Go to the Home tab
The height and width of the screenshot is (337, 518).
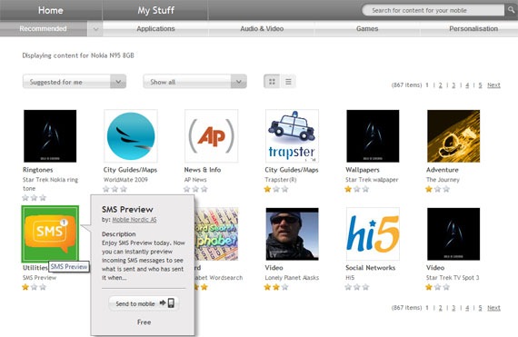tap(51, 10)
